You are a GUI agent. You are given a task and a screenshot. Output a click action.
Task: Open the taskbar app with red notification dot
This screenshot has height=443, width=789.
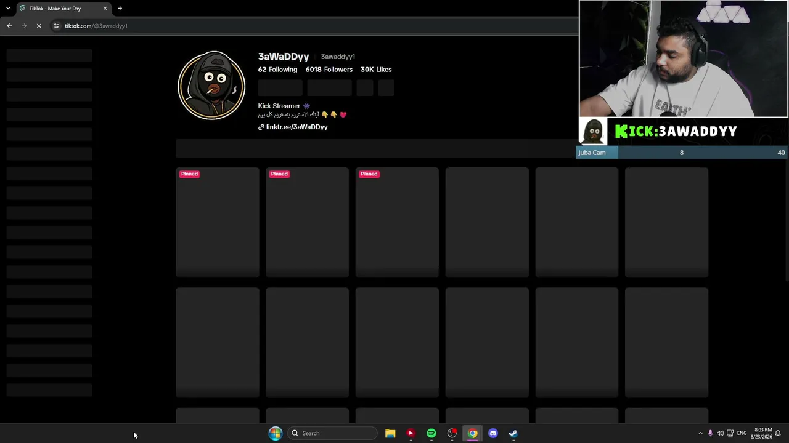(452, 433)
